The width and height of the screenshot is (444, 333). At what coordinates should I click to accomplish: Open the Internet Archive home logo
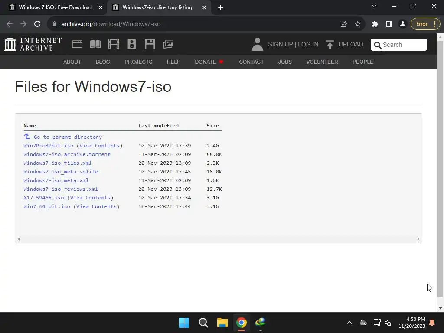(33, 44)
